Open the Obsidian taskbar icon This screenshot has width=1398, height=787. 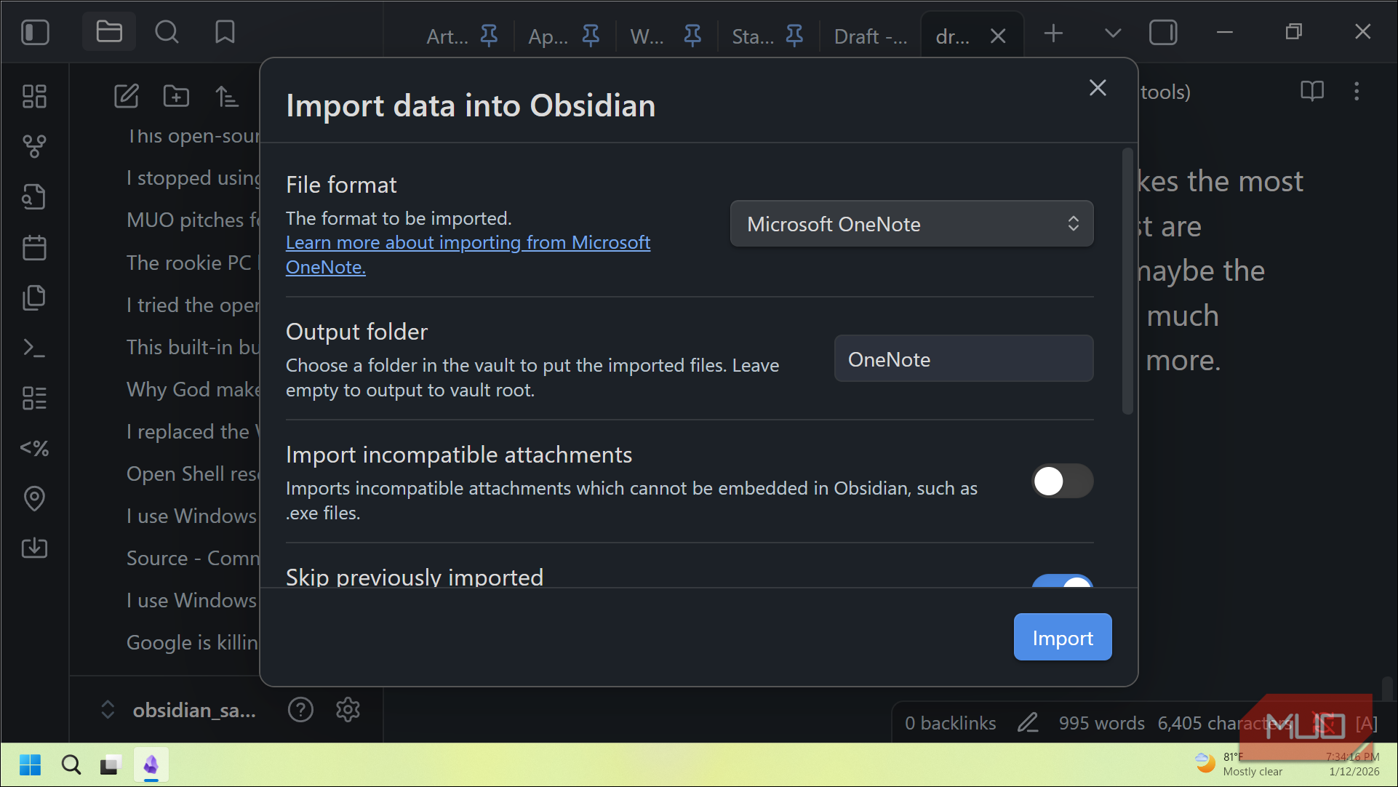[x=151, y=764]
